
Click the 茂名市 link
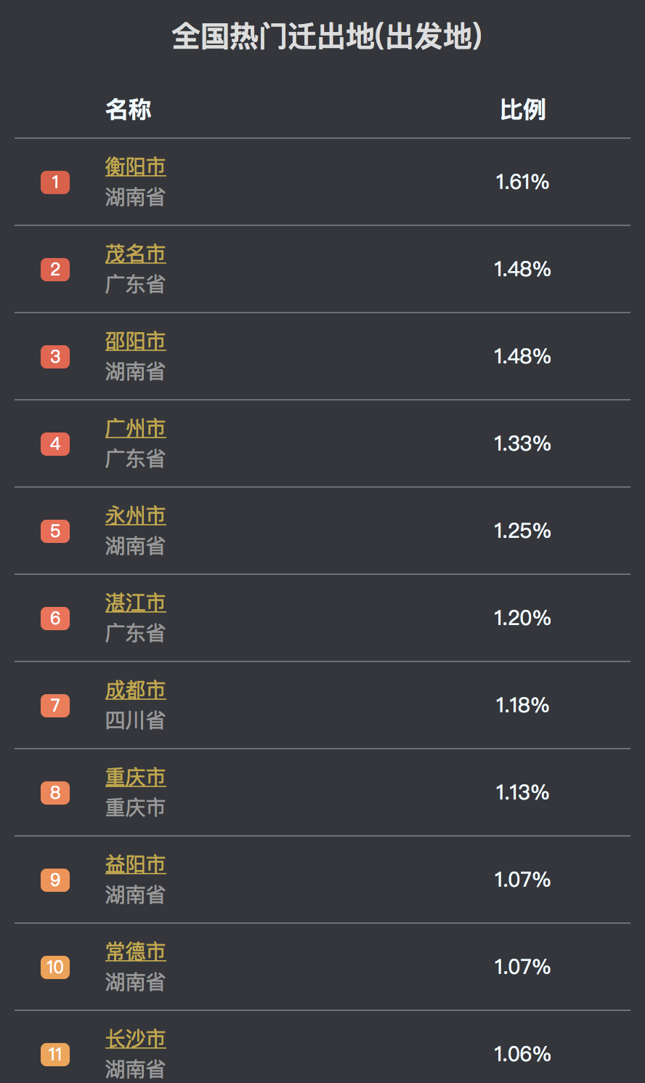[x=135, y=254]
